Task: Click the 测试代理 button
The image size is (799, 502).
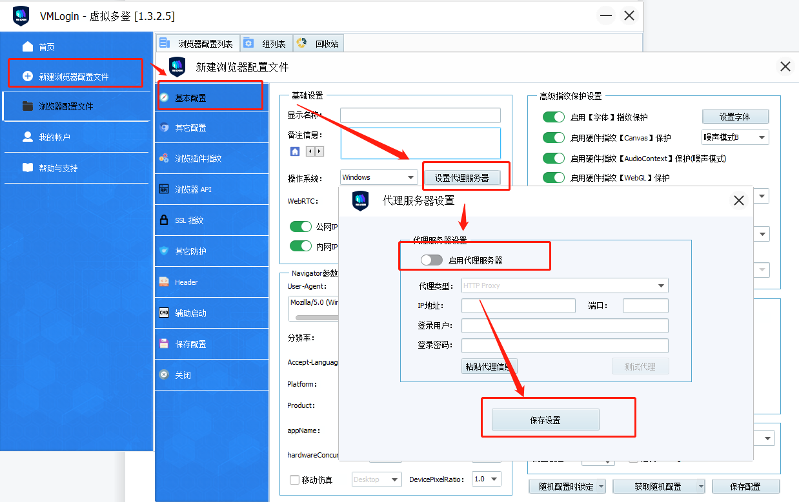Action: pyautogui.click(x=640, y=367)
